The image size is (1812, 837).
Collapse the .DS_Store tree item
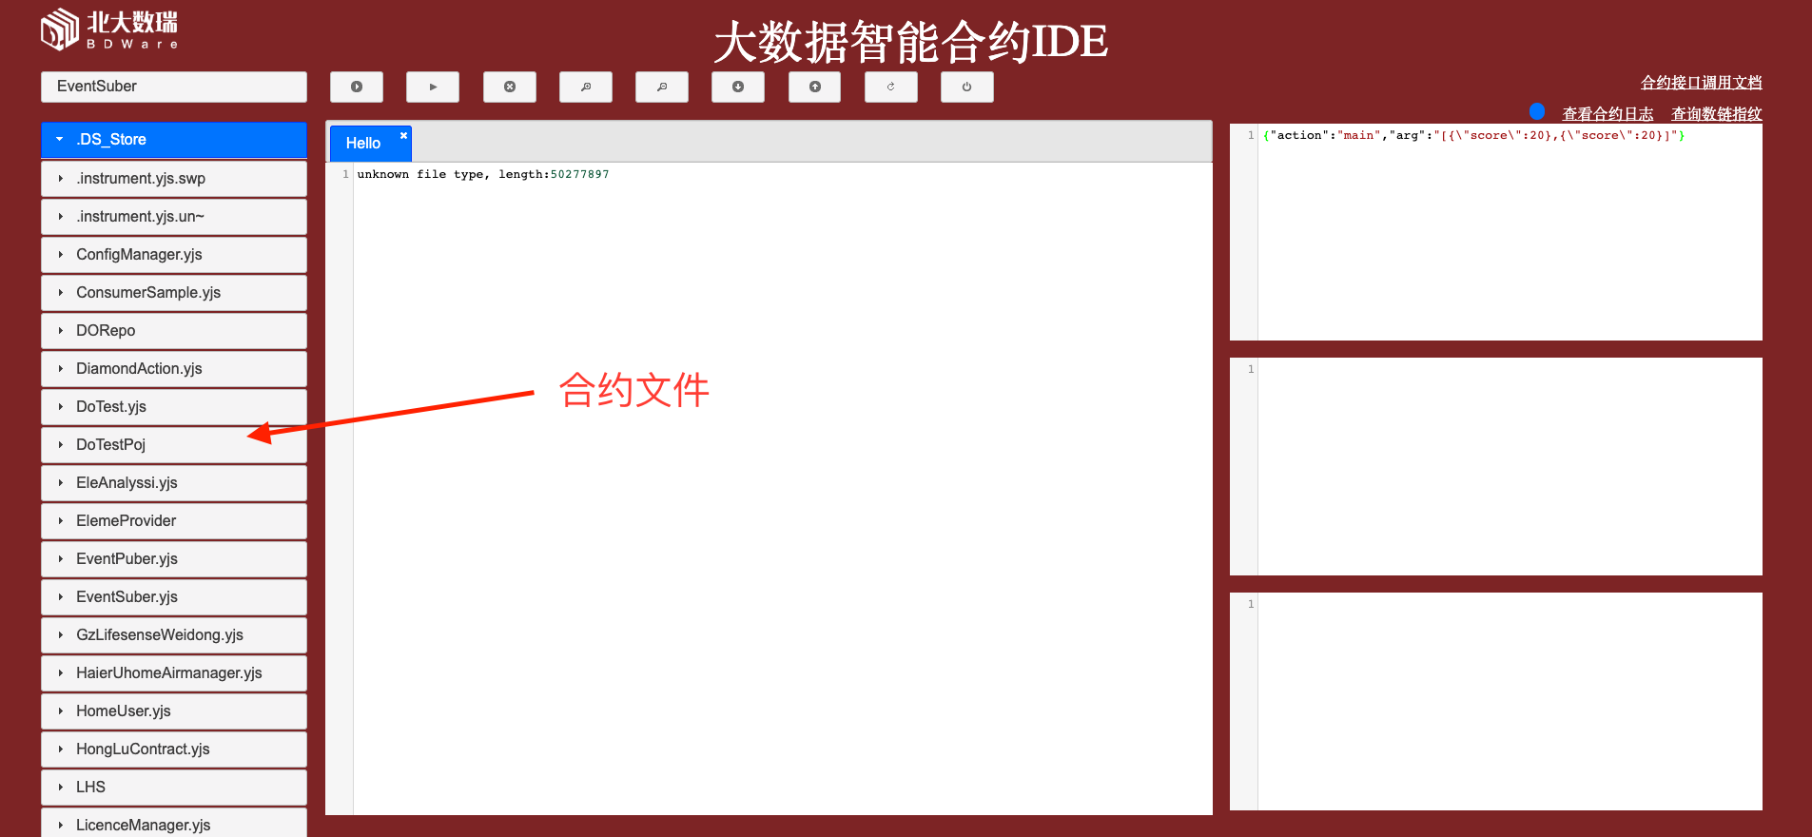[60, 140]
